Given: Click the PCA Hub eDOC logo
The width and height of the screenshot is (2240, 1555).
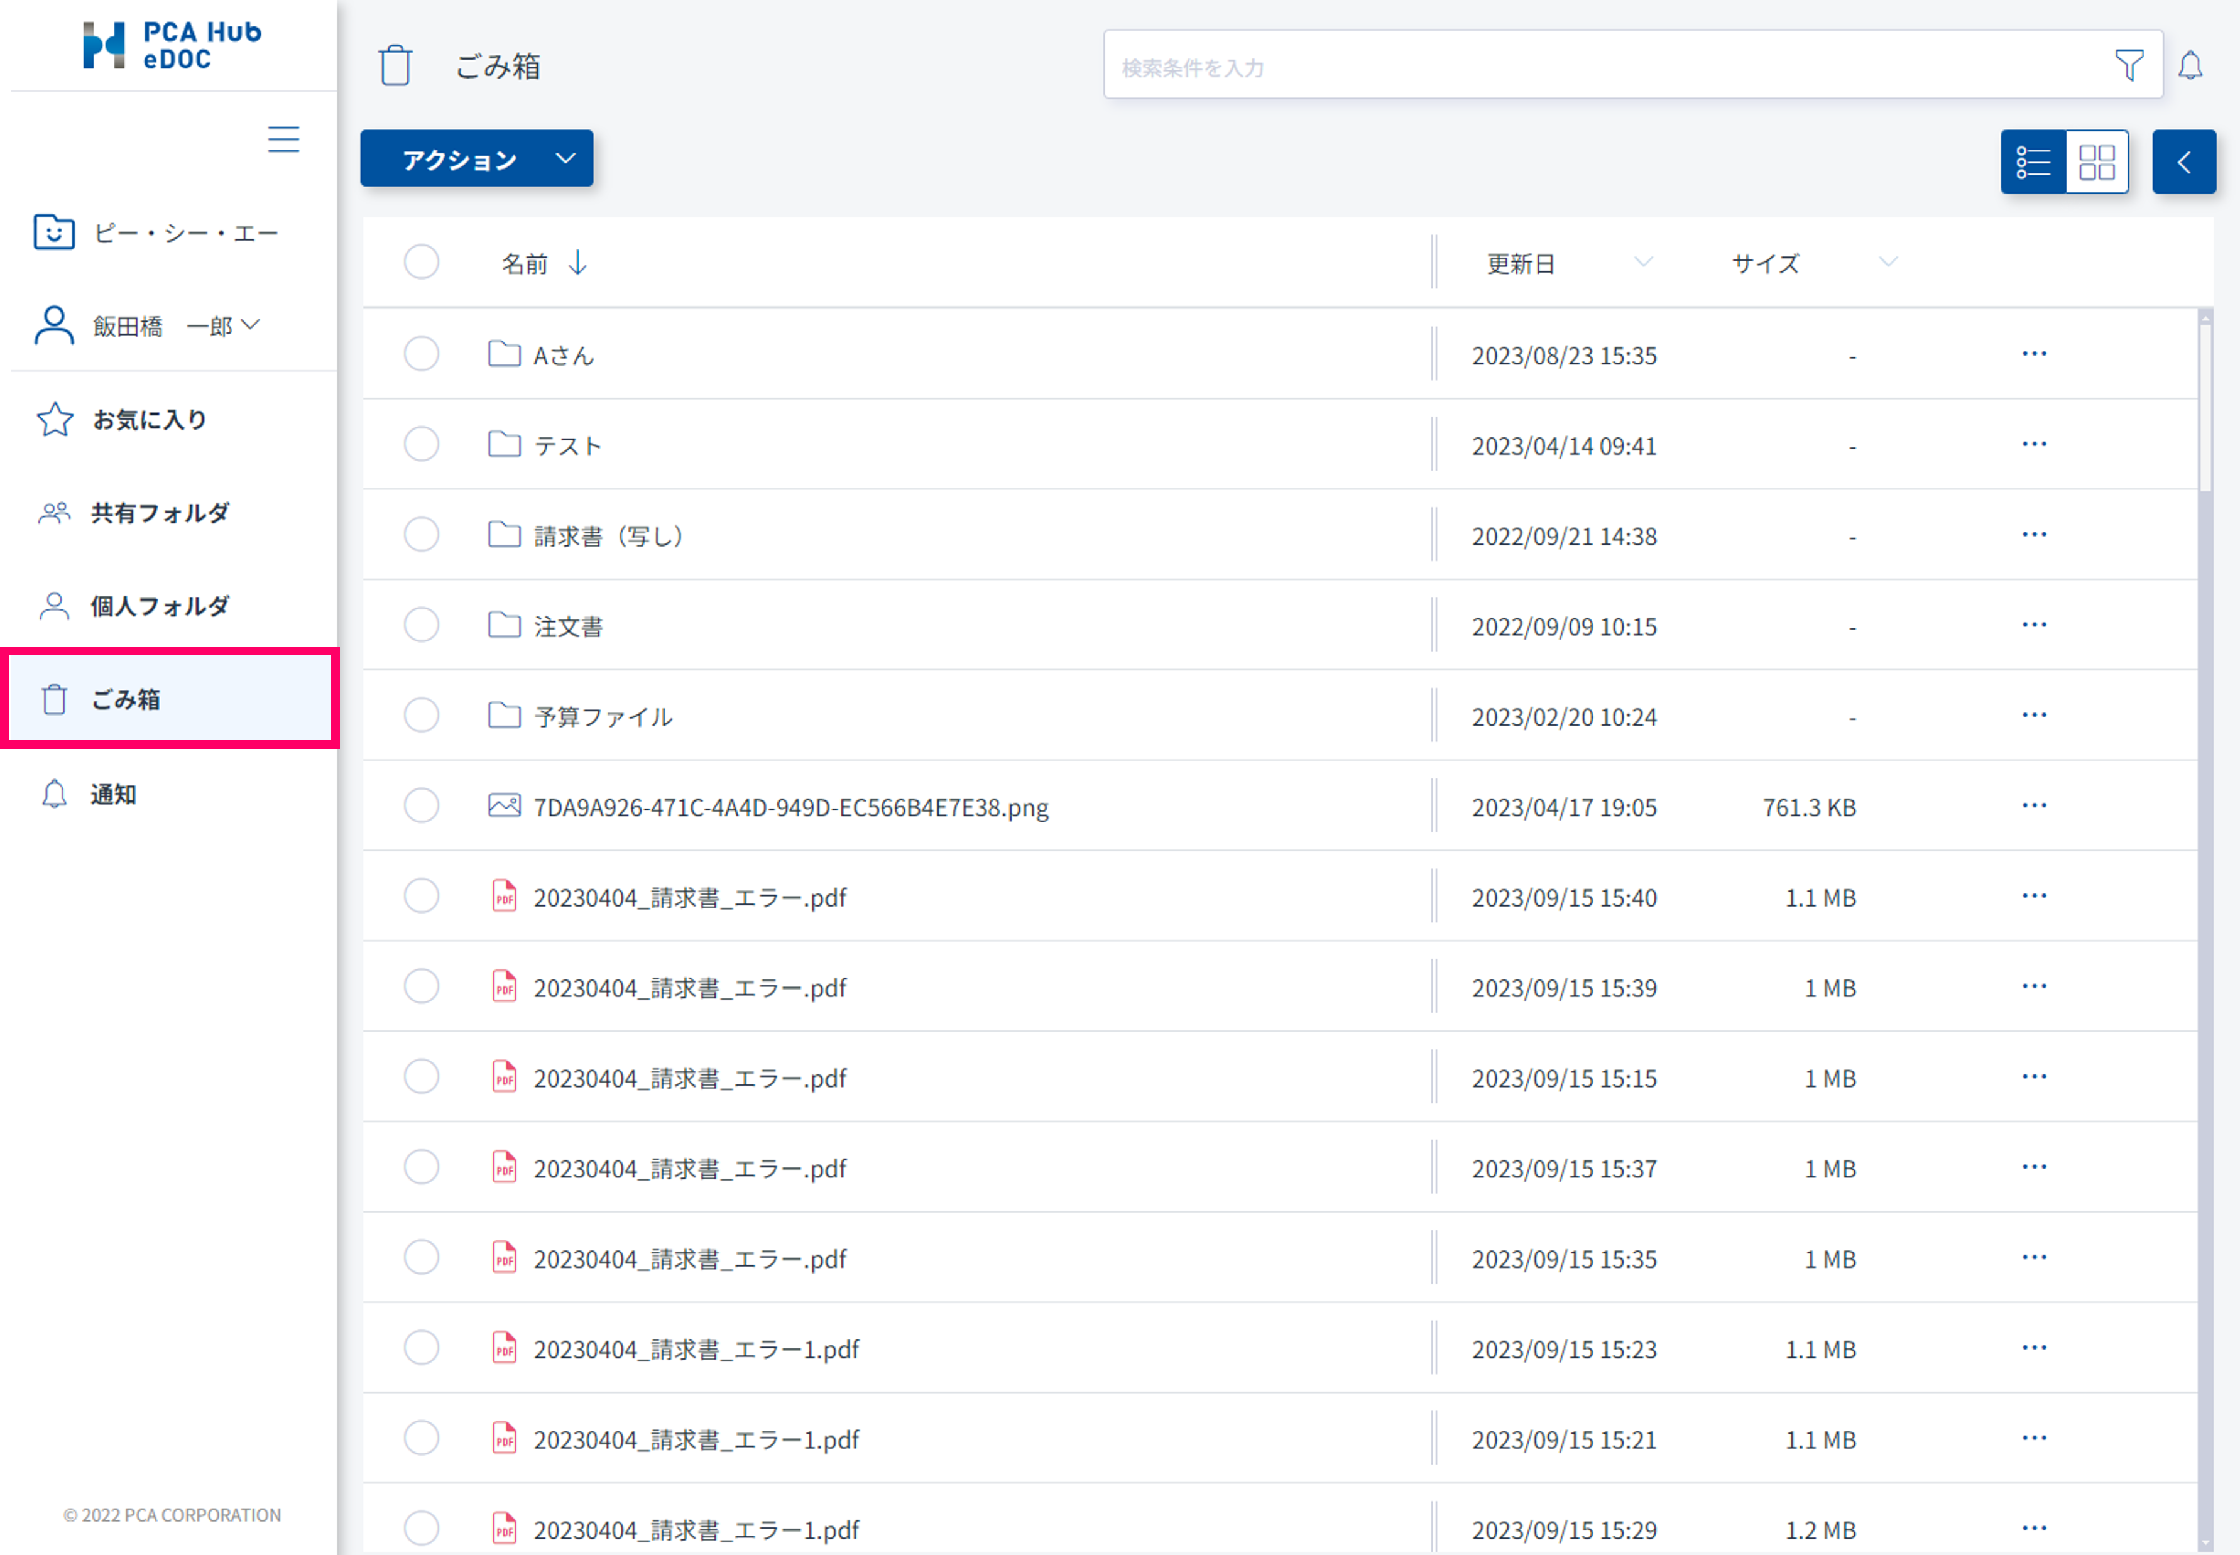Looking at the screenshot, I should click(172, 46).
